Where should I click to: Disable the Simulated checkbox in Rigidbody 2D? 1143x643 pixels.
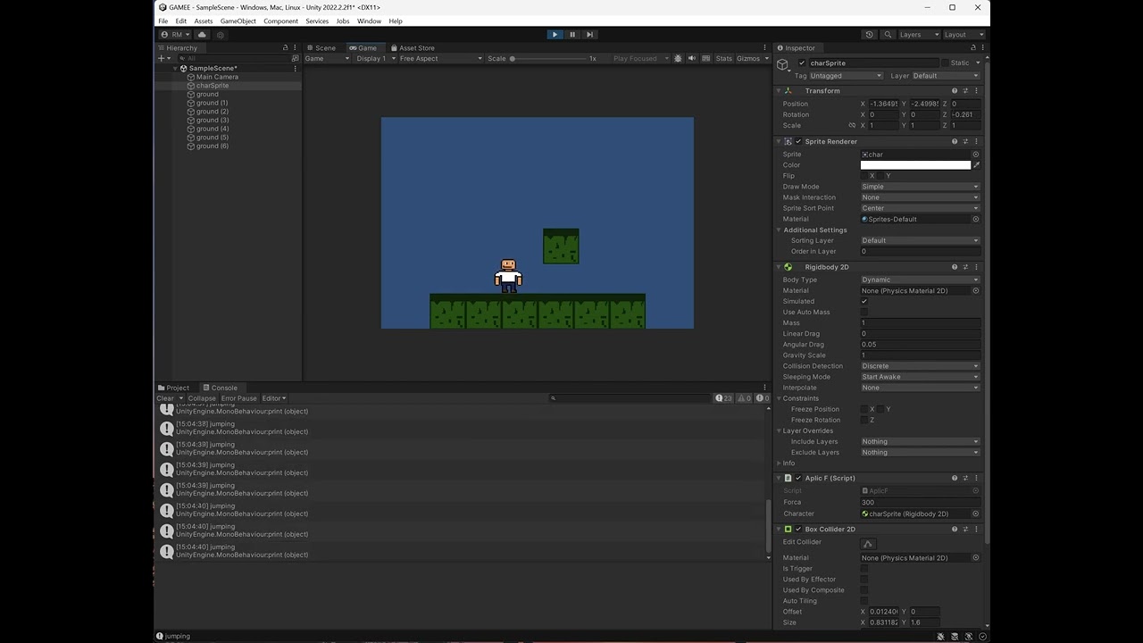864,301
